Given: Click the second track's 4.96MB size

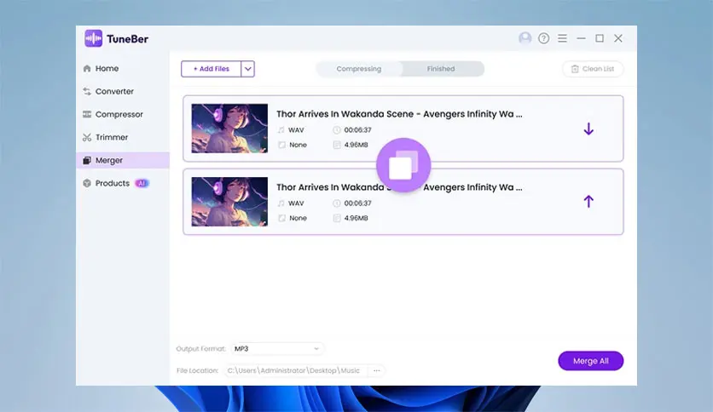Looking at the screenshot, I should click(x=356, y=218).
